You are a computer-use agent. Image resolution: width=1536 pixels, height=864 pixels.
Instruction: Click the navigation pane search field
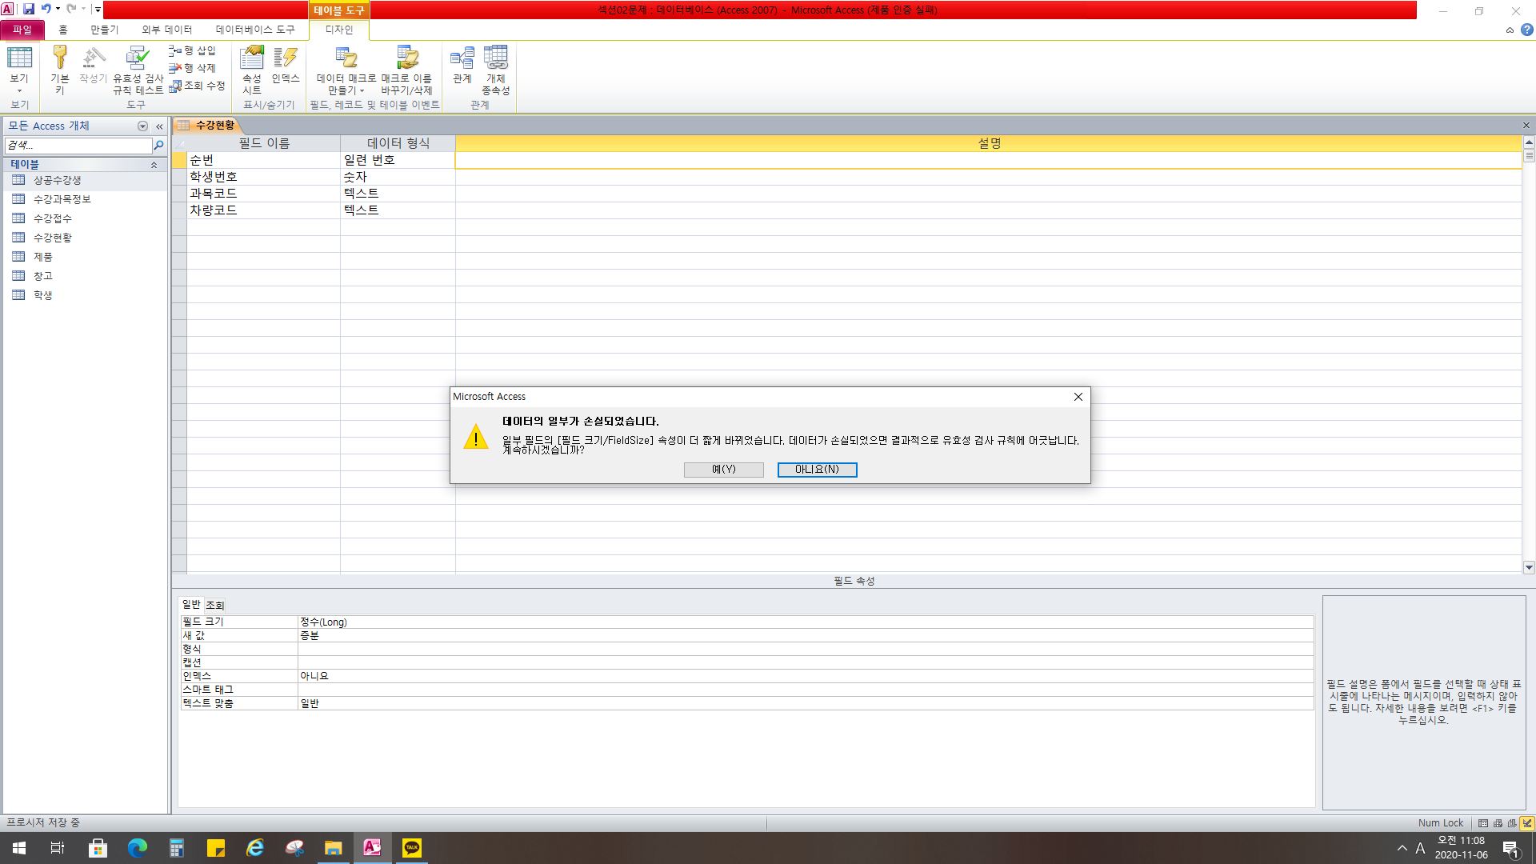78,146
